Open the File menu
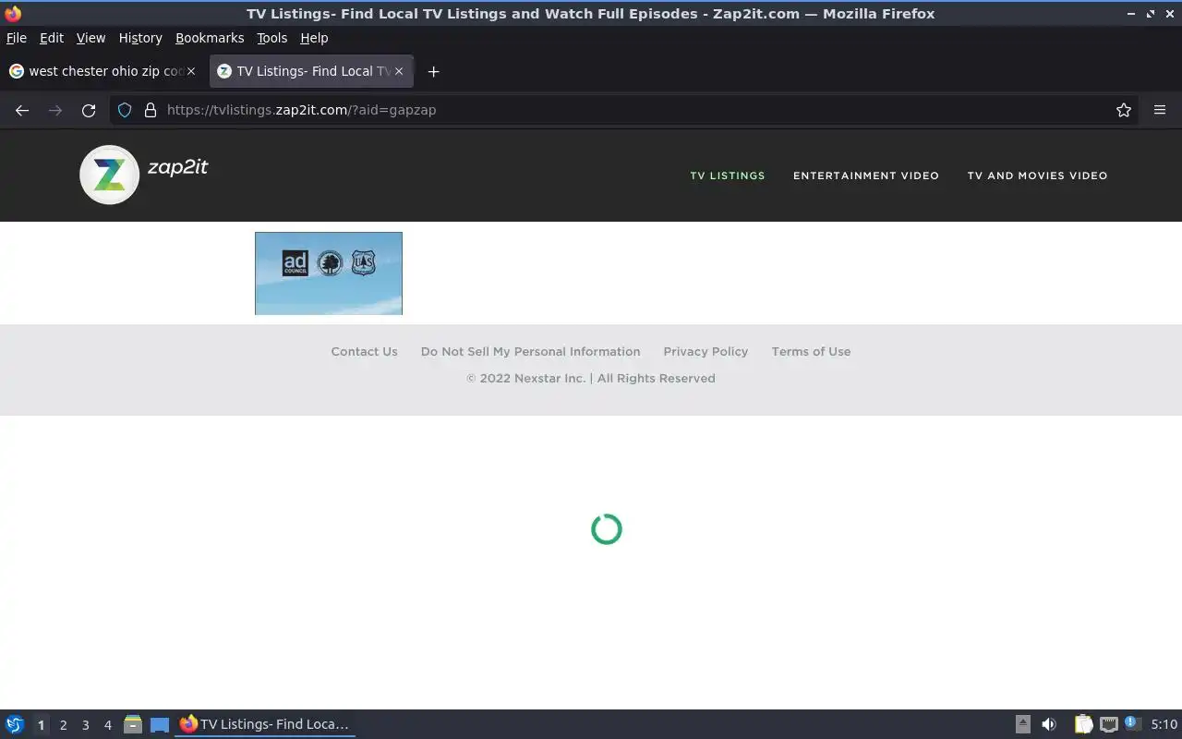Image resolution: width=1182 pixels, height=739 pixels. click(x=17, y=38)
